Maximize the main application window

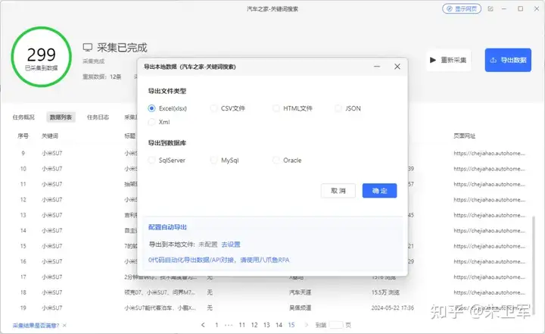click(520, 8)
